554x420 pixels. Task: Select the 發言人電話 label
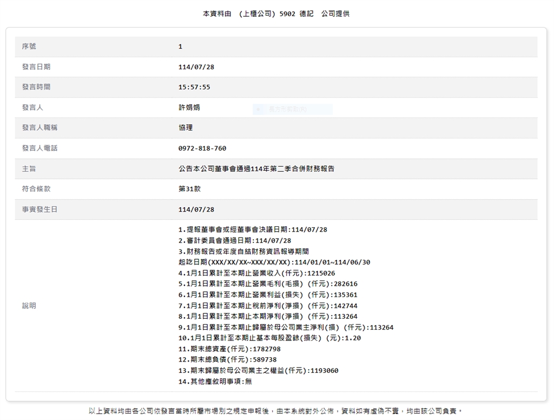point(39,148)
